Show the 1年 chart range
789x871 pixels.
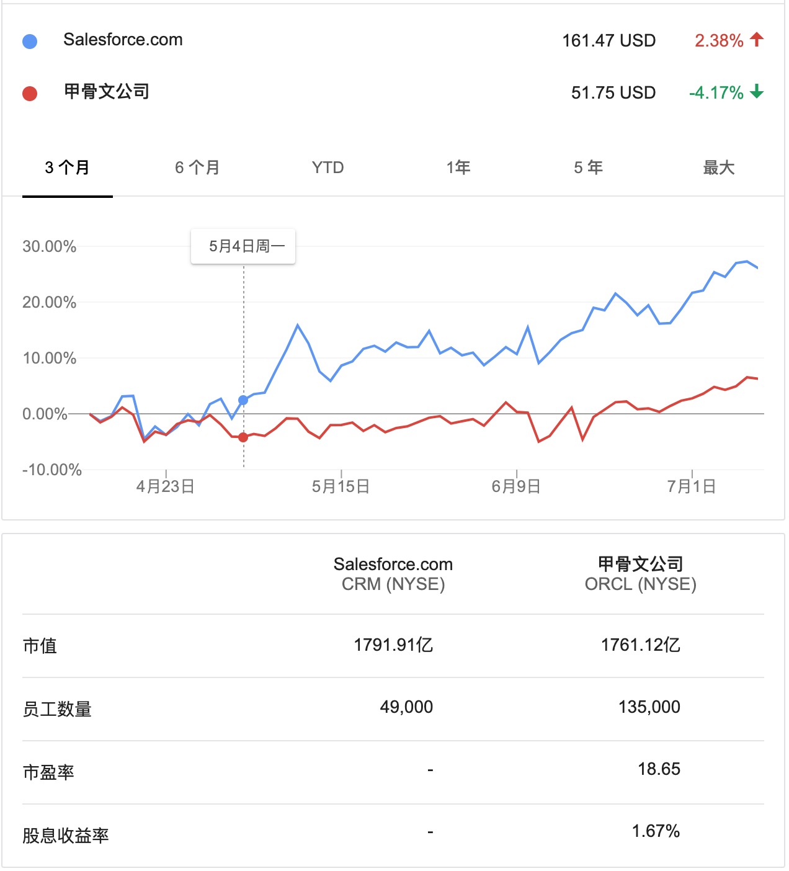458,167
